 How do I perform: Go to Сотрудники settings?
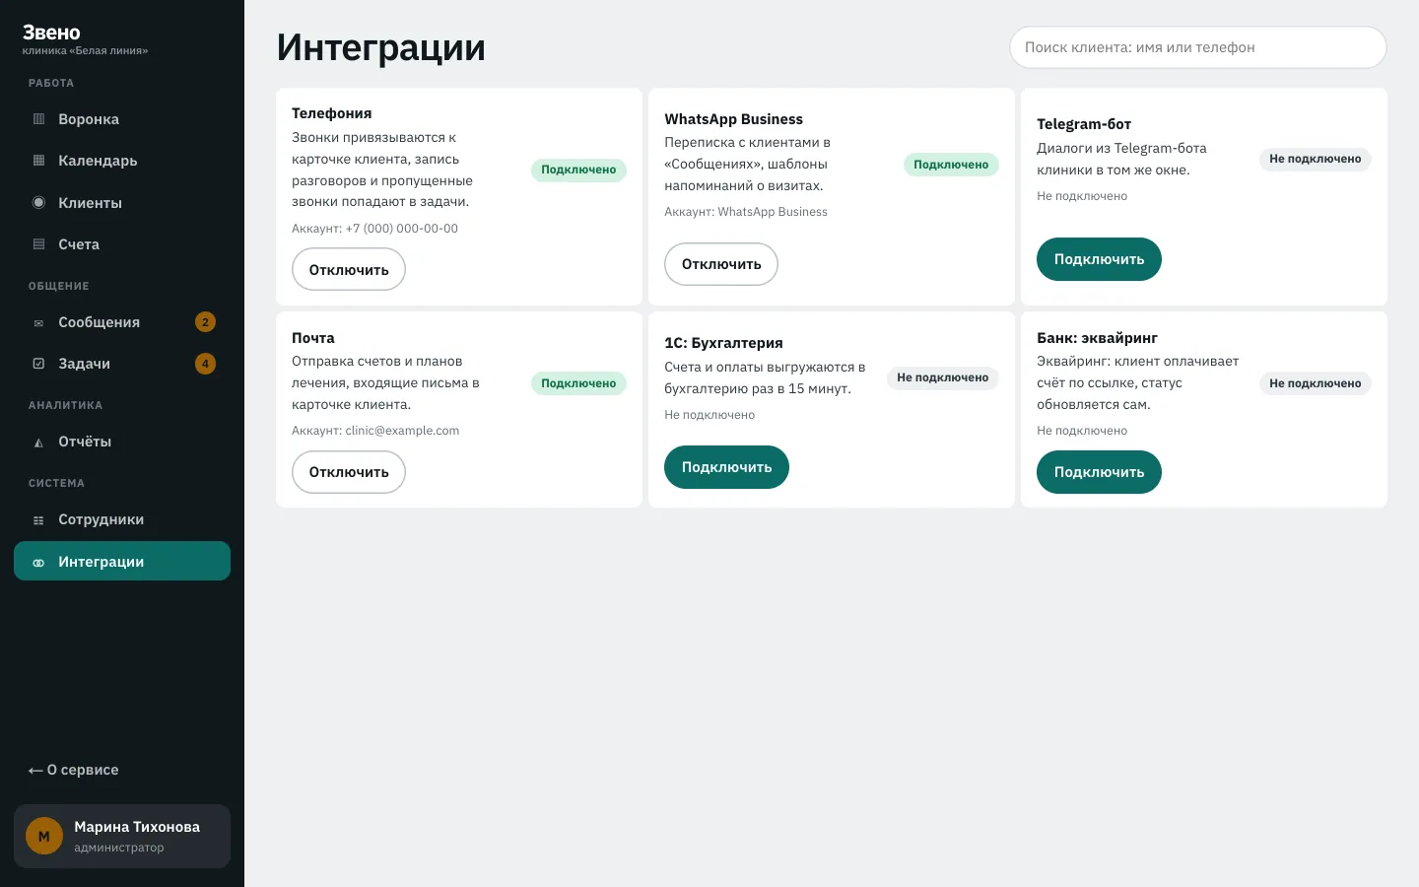tap(122, 519)
